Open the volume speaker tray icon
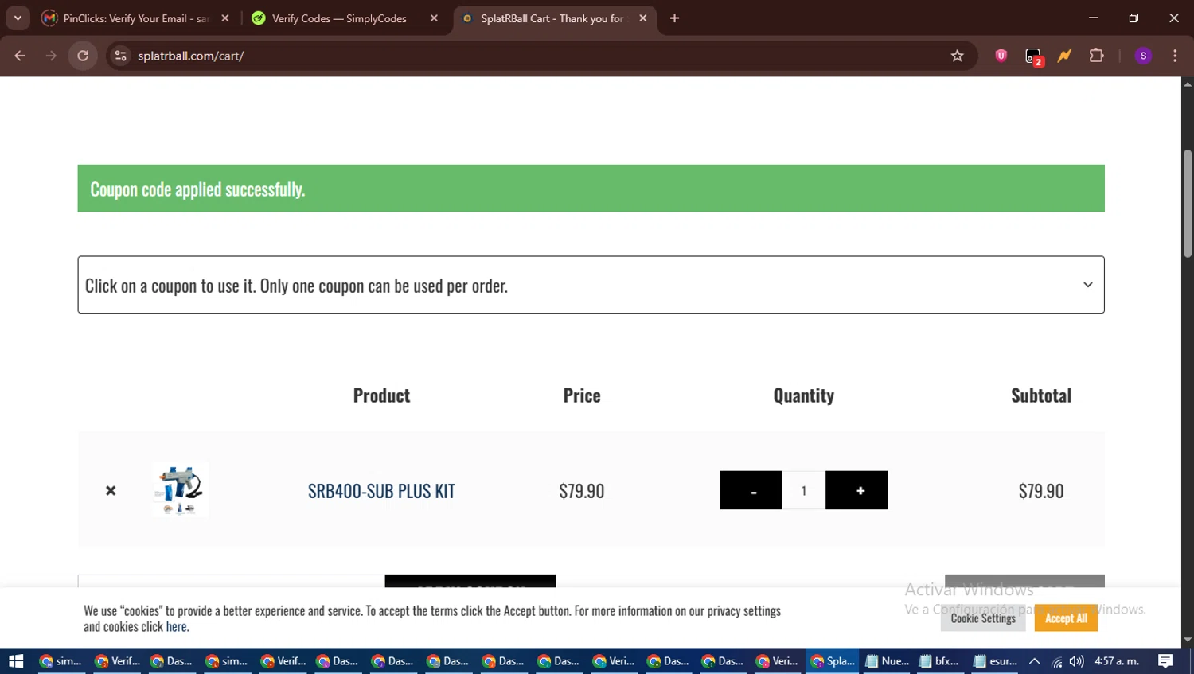 point(1077,661)
